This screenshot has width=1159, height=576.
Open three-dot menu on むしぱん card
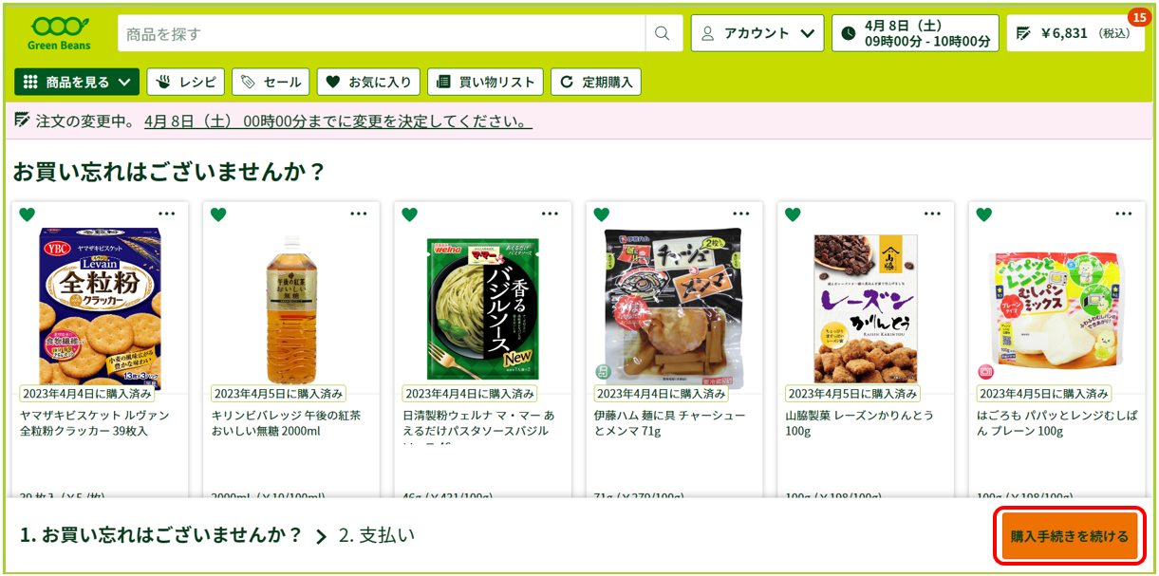1124,214
